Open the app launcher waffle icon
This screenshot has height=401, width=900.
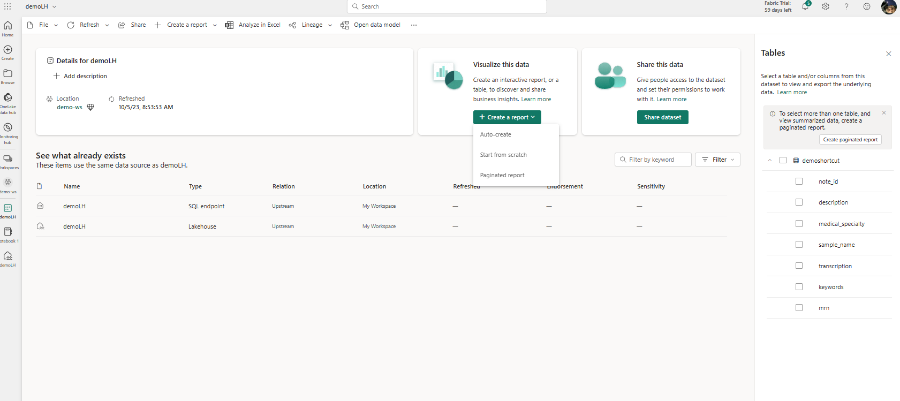[7, 6]
